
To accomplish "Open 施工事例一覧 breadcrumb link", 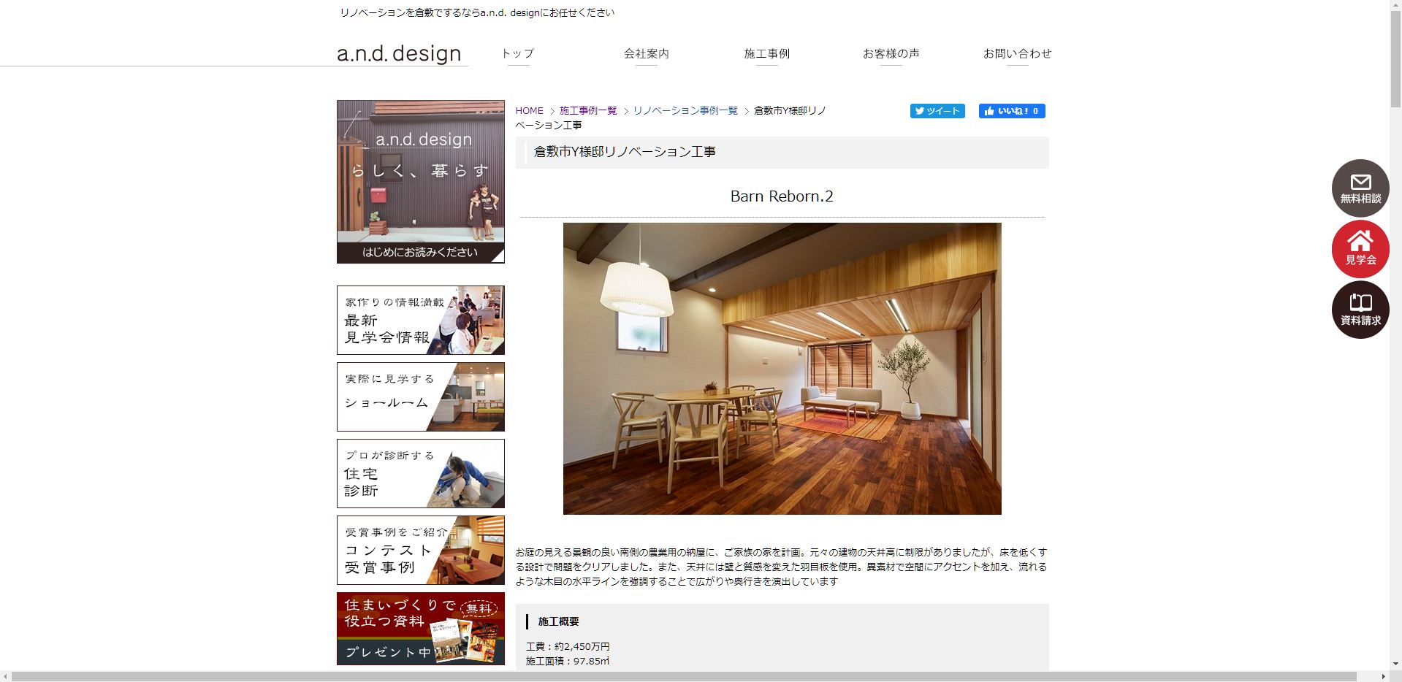I will (x=588, y=110).
